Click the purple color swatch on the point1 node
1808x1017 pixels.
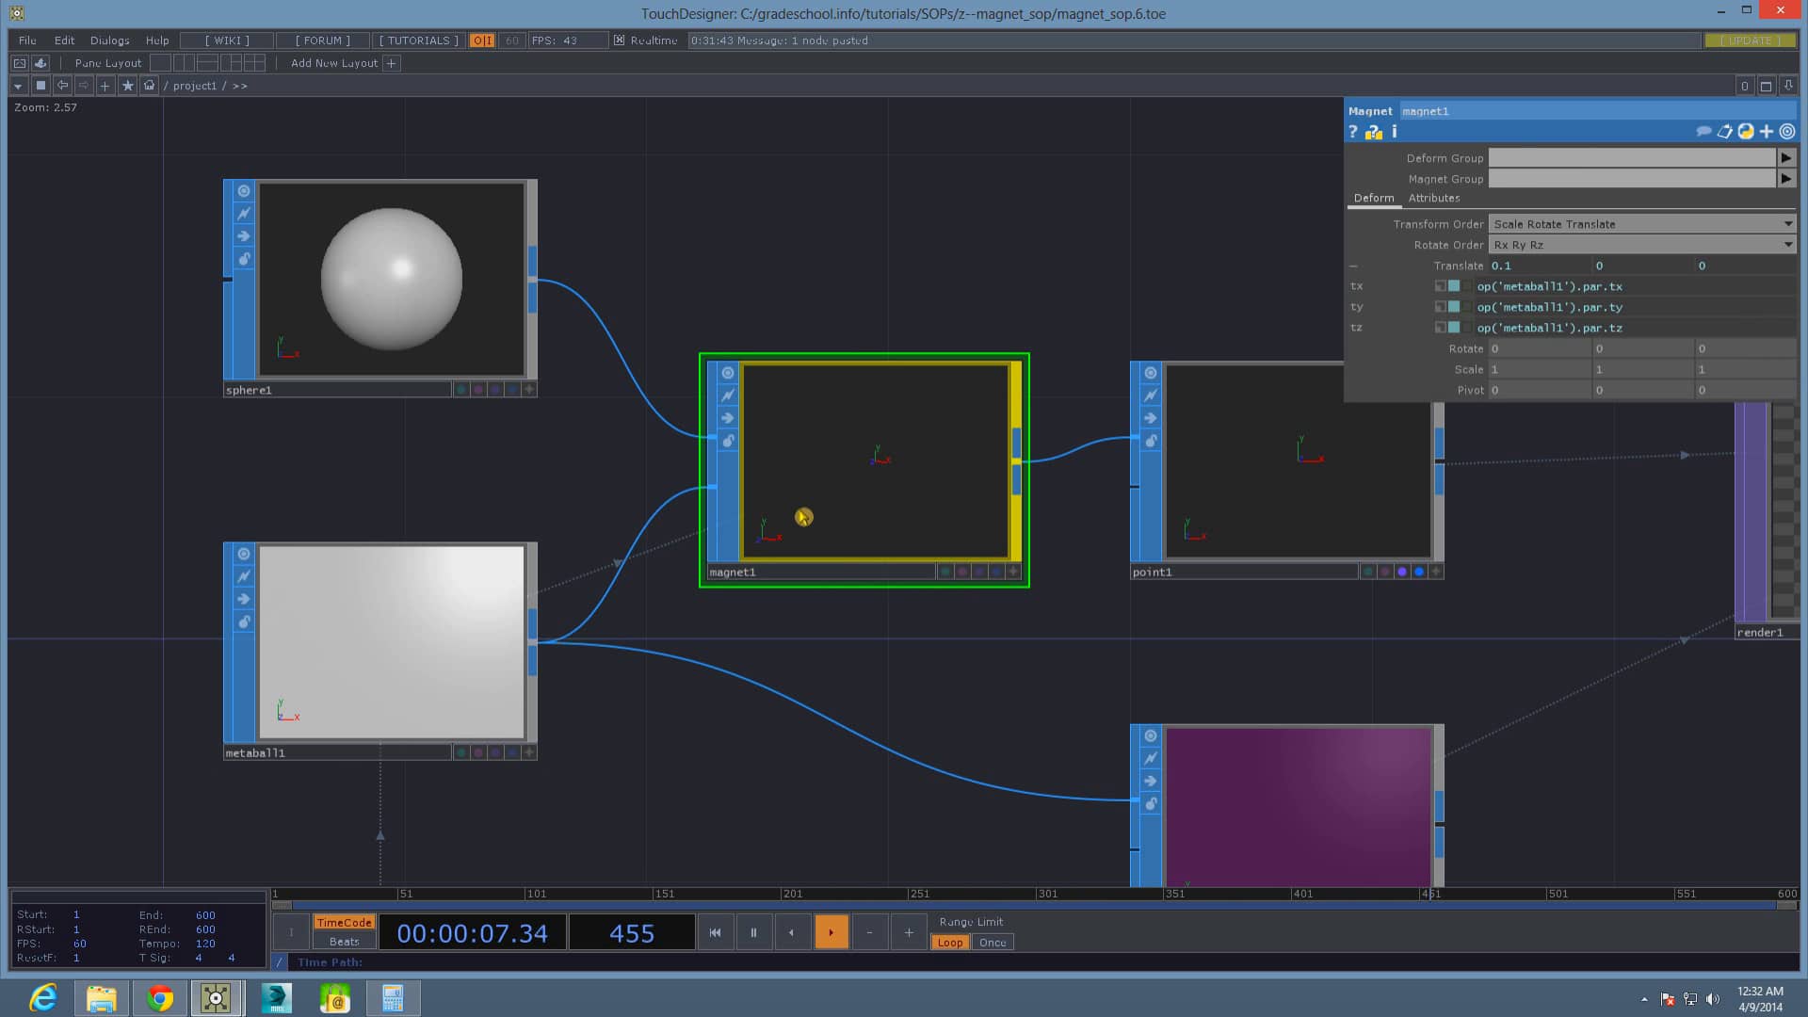tap(1403, 571)
